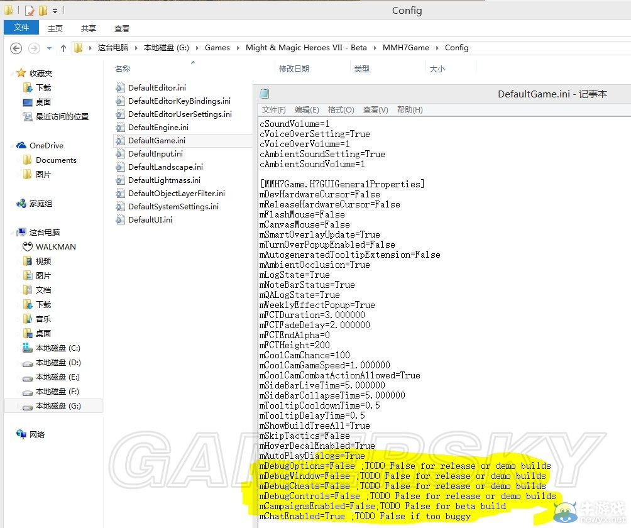Select the file named DefaultObjectLayerFilter.ini
The width and height of the screenshot is (631, 528).
(x=176, y=194)
